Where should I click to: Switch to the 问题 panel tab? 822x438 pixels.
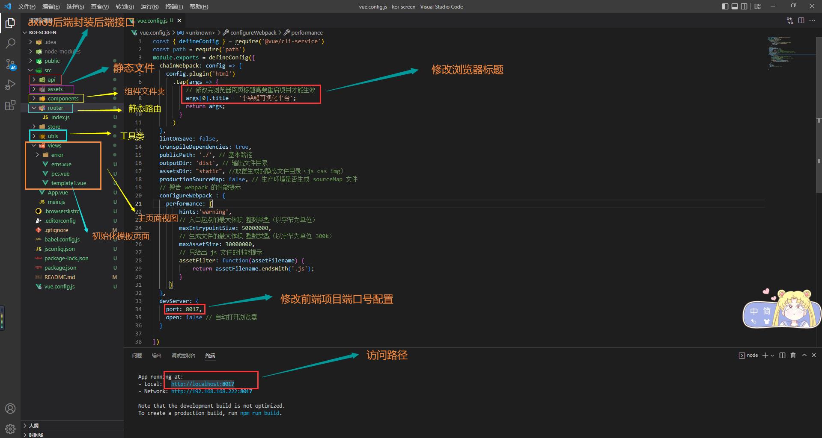[137, 356]
